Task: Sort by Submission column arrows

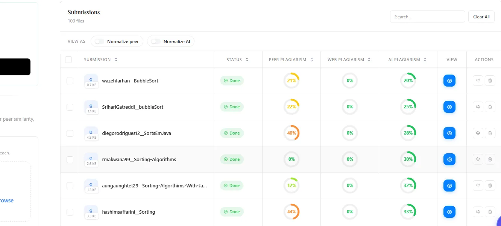Action: (116, 60)
